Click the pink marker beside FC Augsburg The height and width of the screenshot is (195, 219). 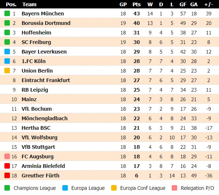coord(7,157)
